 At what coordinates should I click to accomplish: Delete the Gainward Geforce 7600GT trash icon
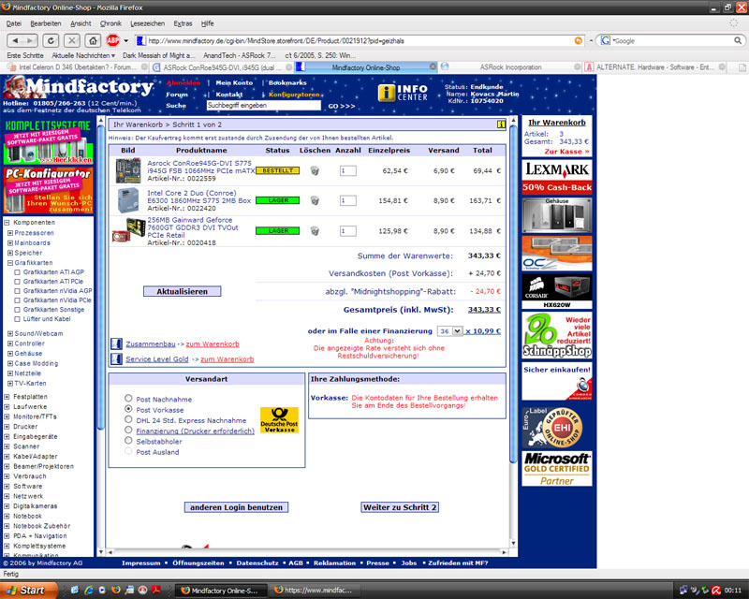pyautogui.click(x=315, y=231)
